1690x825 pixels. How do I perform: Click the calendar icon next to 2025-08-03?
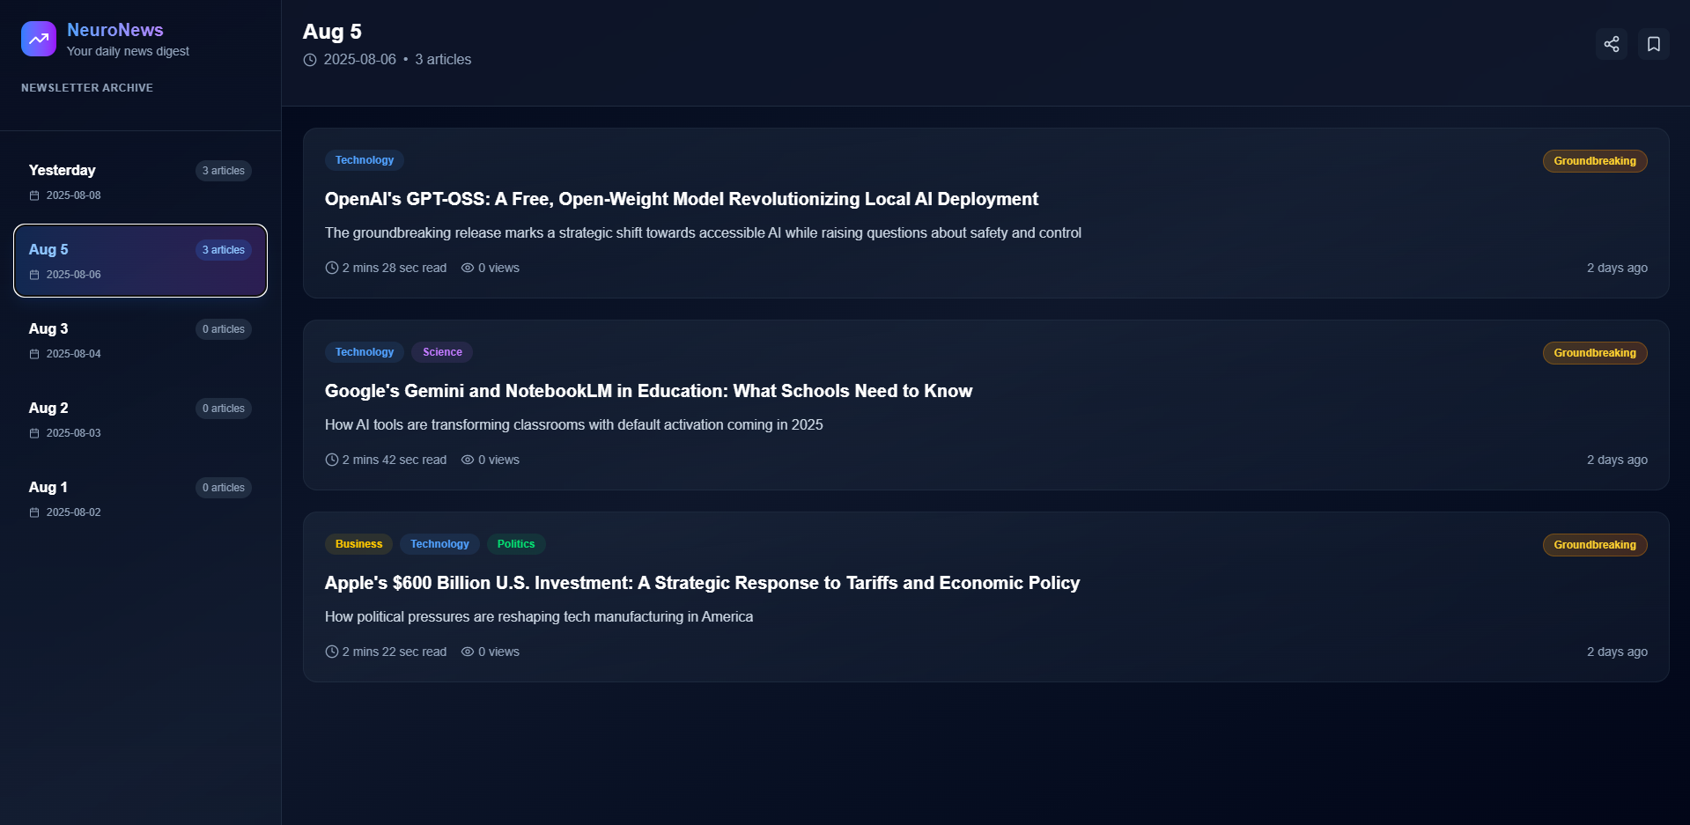click(34, 433)
